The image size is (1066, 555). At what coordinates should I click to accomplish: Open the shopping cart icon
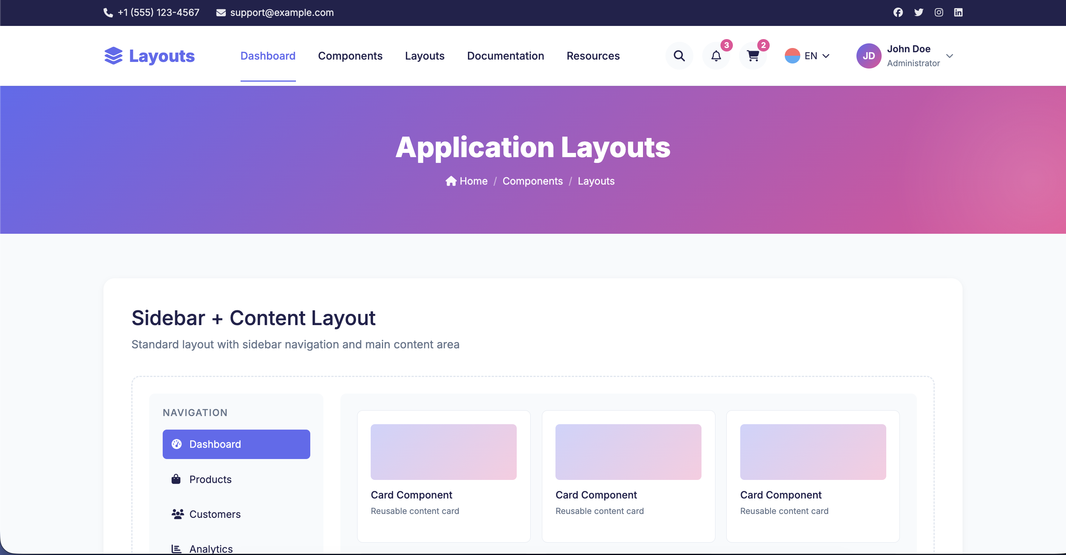[753, 56]
